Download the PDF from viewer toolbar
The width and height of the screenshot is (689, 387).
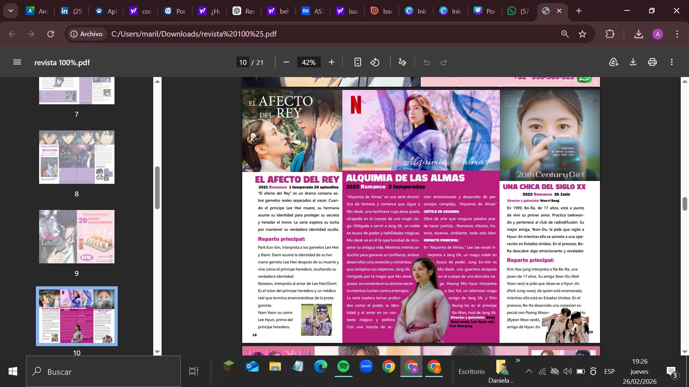[x=633, y=62]
